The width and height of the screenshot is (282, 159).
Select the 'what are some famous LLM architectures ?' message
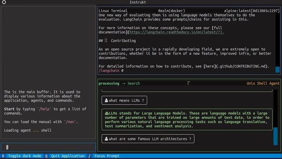[148, 139]
